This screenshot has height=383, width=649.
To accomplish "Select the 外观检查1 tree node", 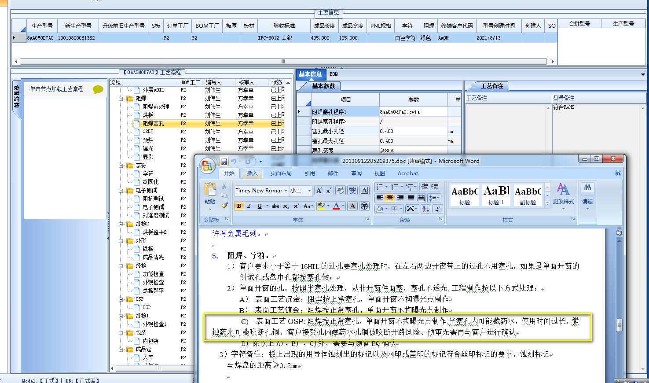I will [x=154, y=324].
